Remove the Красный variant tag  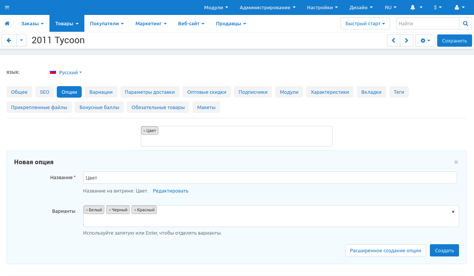(135, 210)
